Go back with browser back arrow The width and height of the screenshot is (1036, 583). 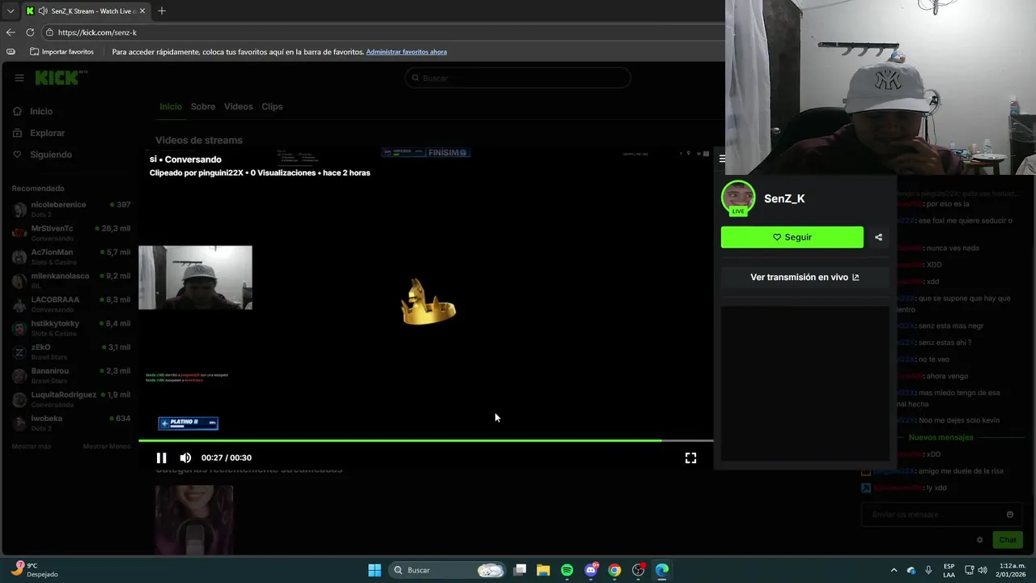point(11,32)
